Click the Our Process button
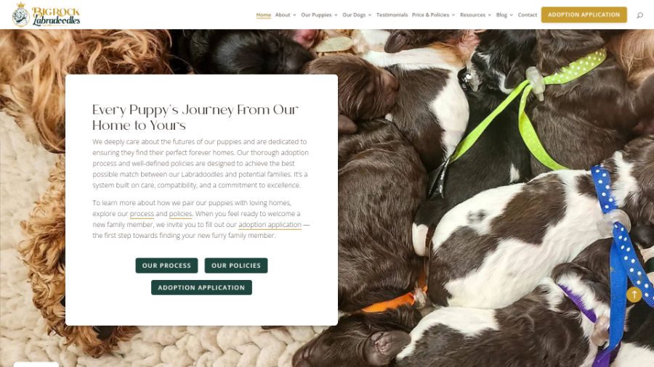Screen dimensions: 654x367 (166, 265)
